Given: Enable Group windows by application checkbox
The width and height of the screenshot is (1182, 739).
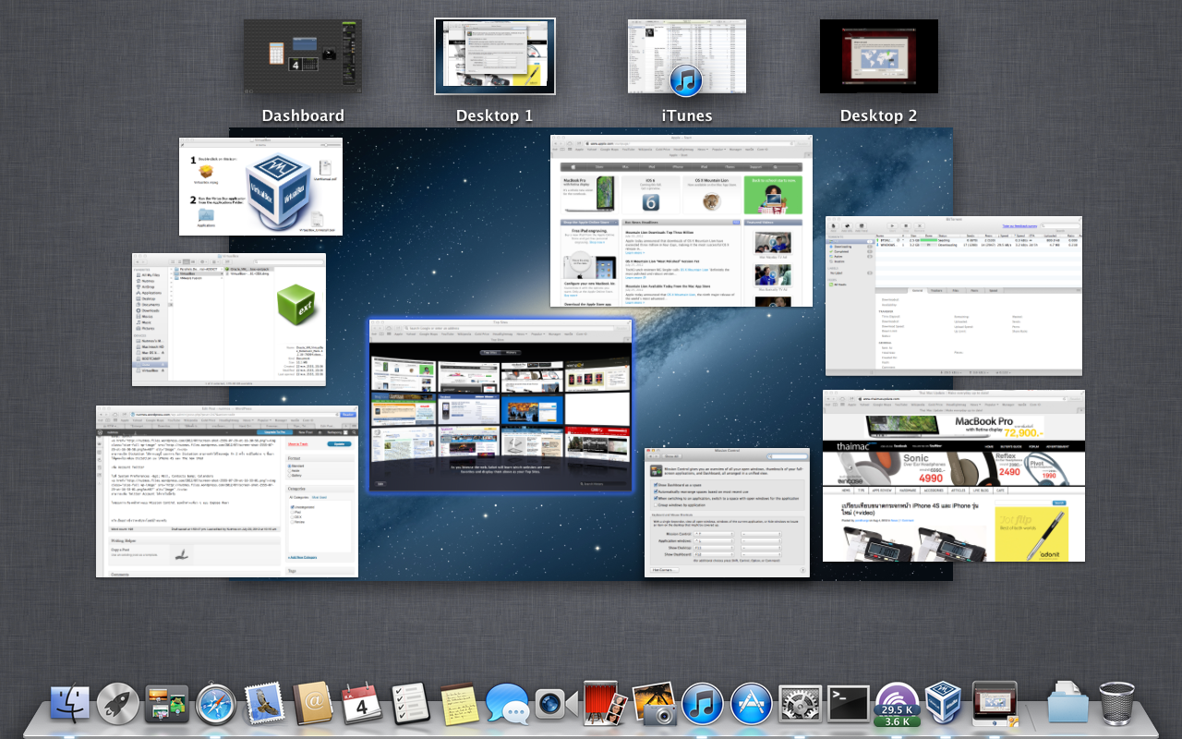Looking at the screenshot, I should click(x=657, y=505).
